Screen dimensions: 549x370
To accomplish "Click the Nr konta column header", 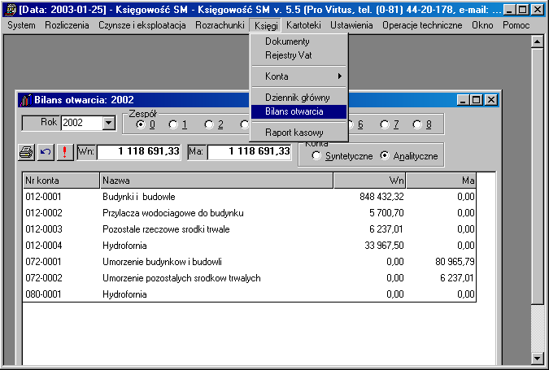I will point(61,181).
